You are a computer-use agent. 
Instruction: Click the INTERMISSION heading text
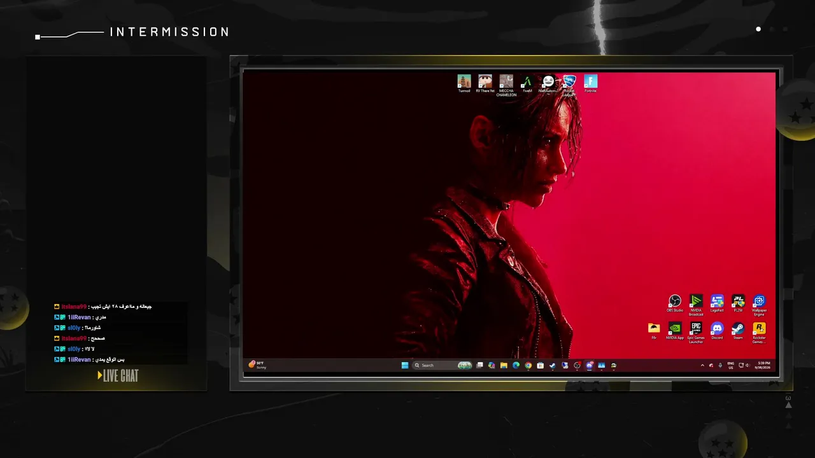pyautogui.click(x=169, y=32)
